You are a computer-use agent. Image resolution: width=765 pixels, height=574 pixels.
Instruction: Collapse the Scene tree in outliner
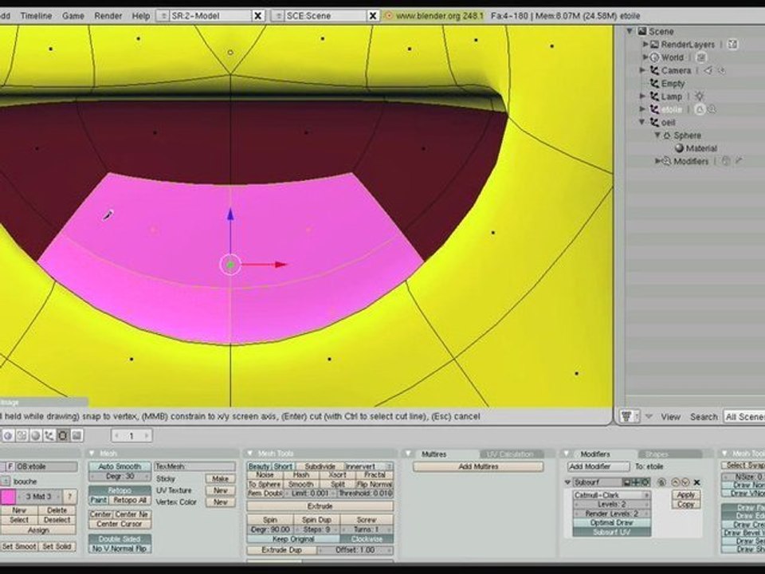pyautogui.click(x=630, y=31)
